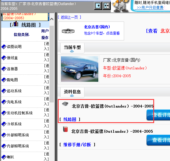Screen dimensions: 170x161
Task: Enter the 喇叭 category via [进入]
Action: (x=46, y=157)
